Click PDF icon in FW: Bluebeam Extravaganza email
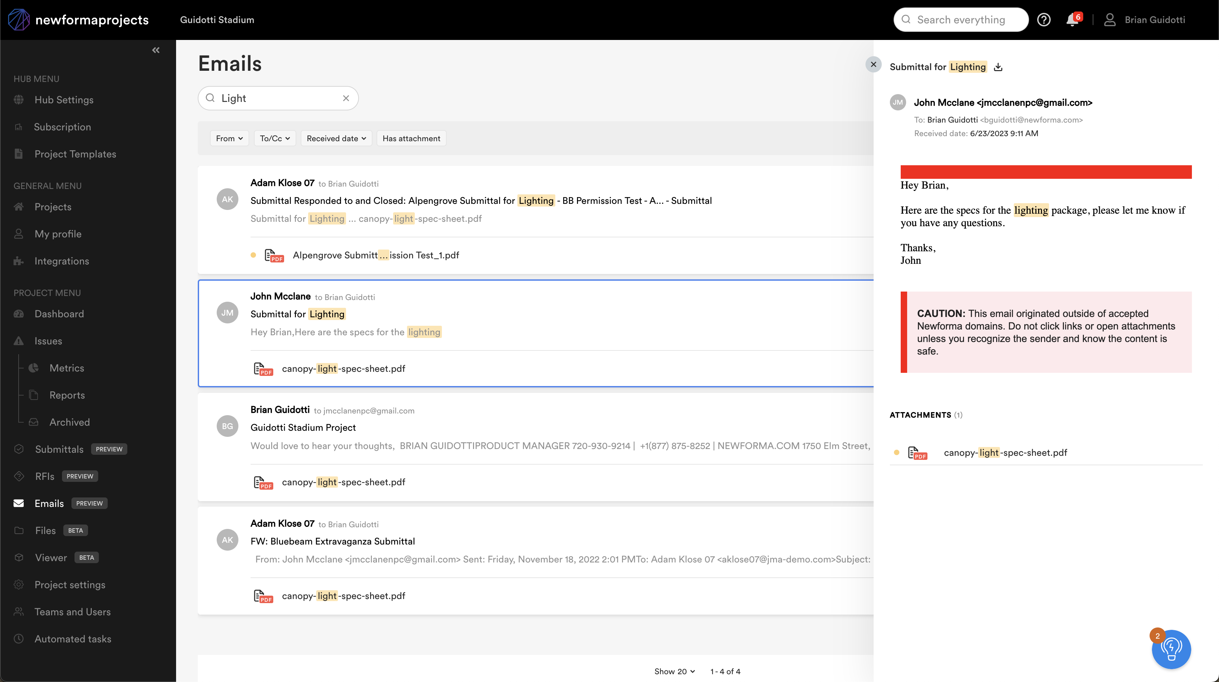1219x682 pixels. coord(263,596)
